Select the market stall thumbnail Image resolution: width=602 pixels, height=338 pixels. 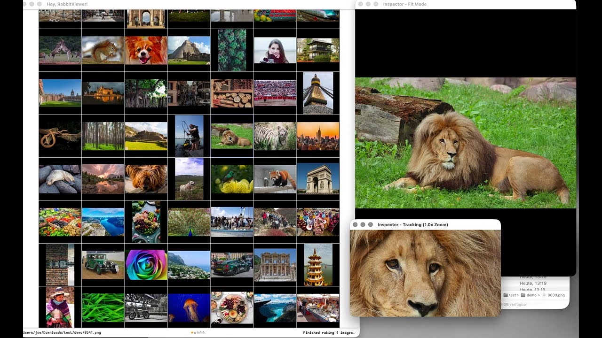point(318,308)
